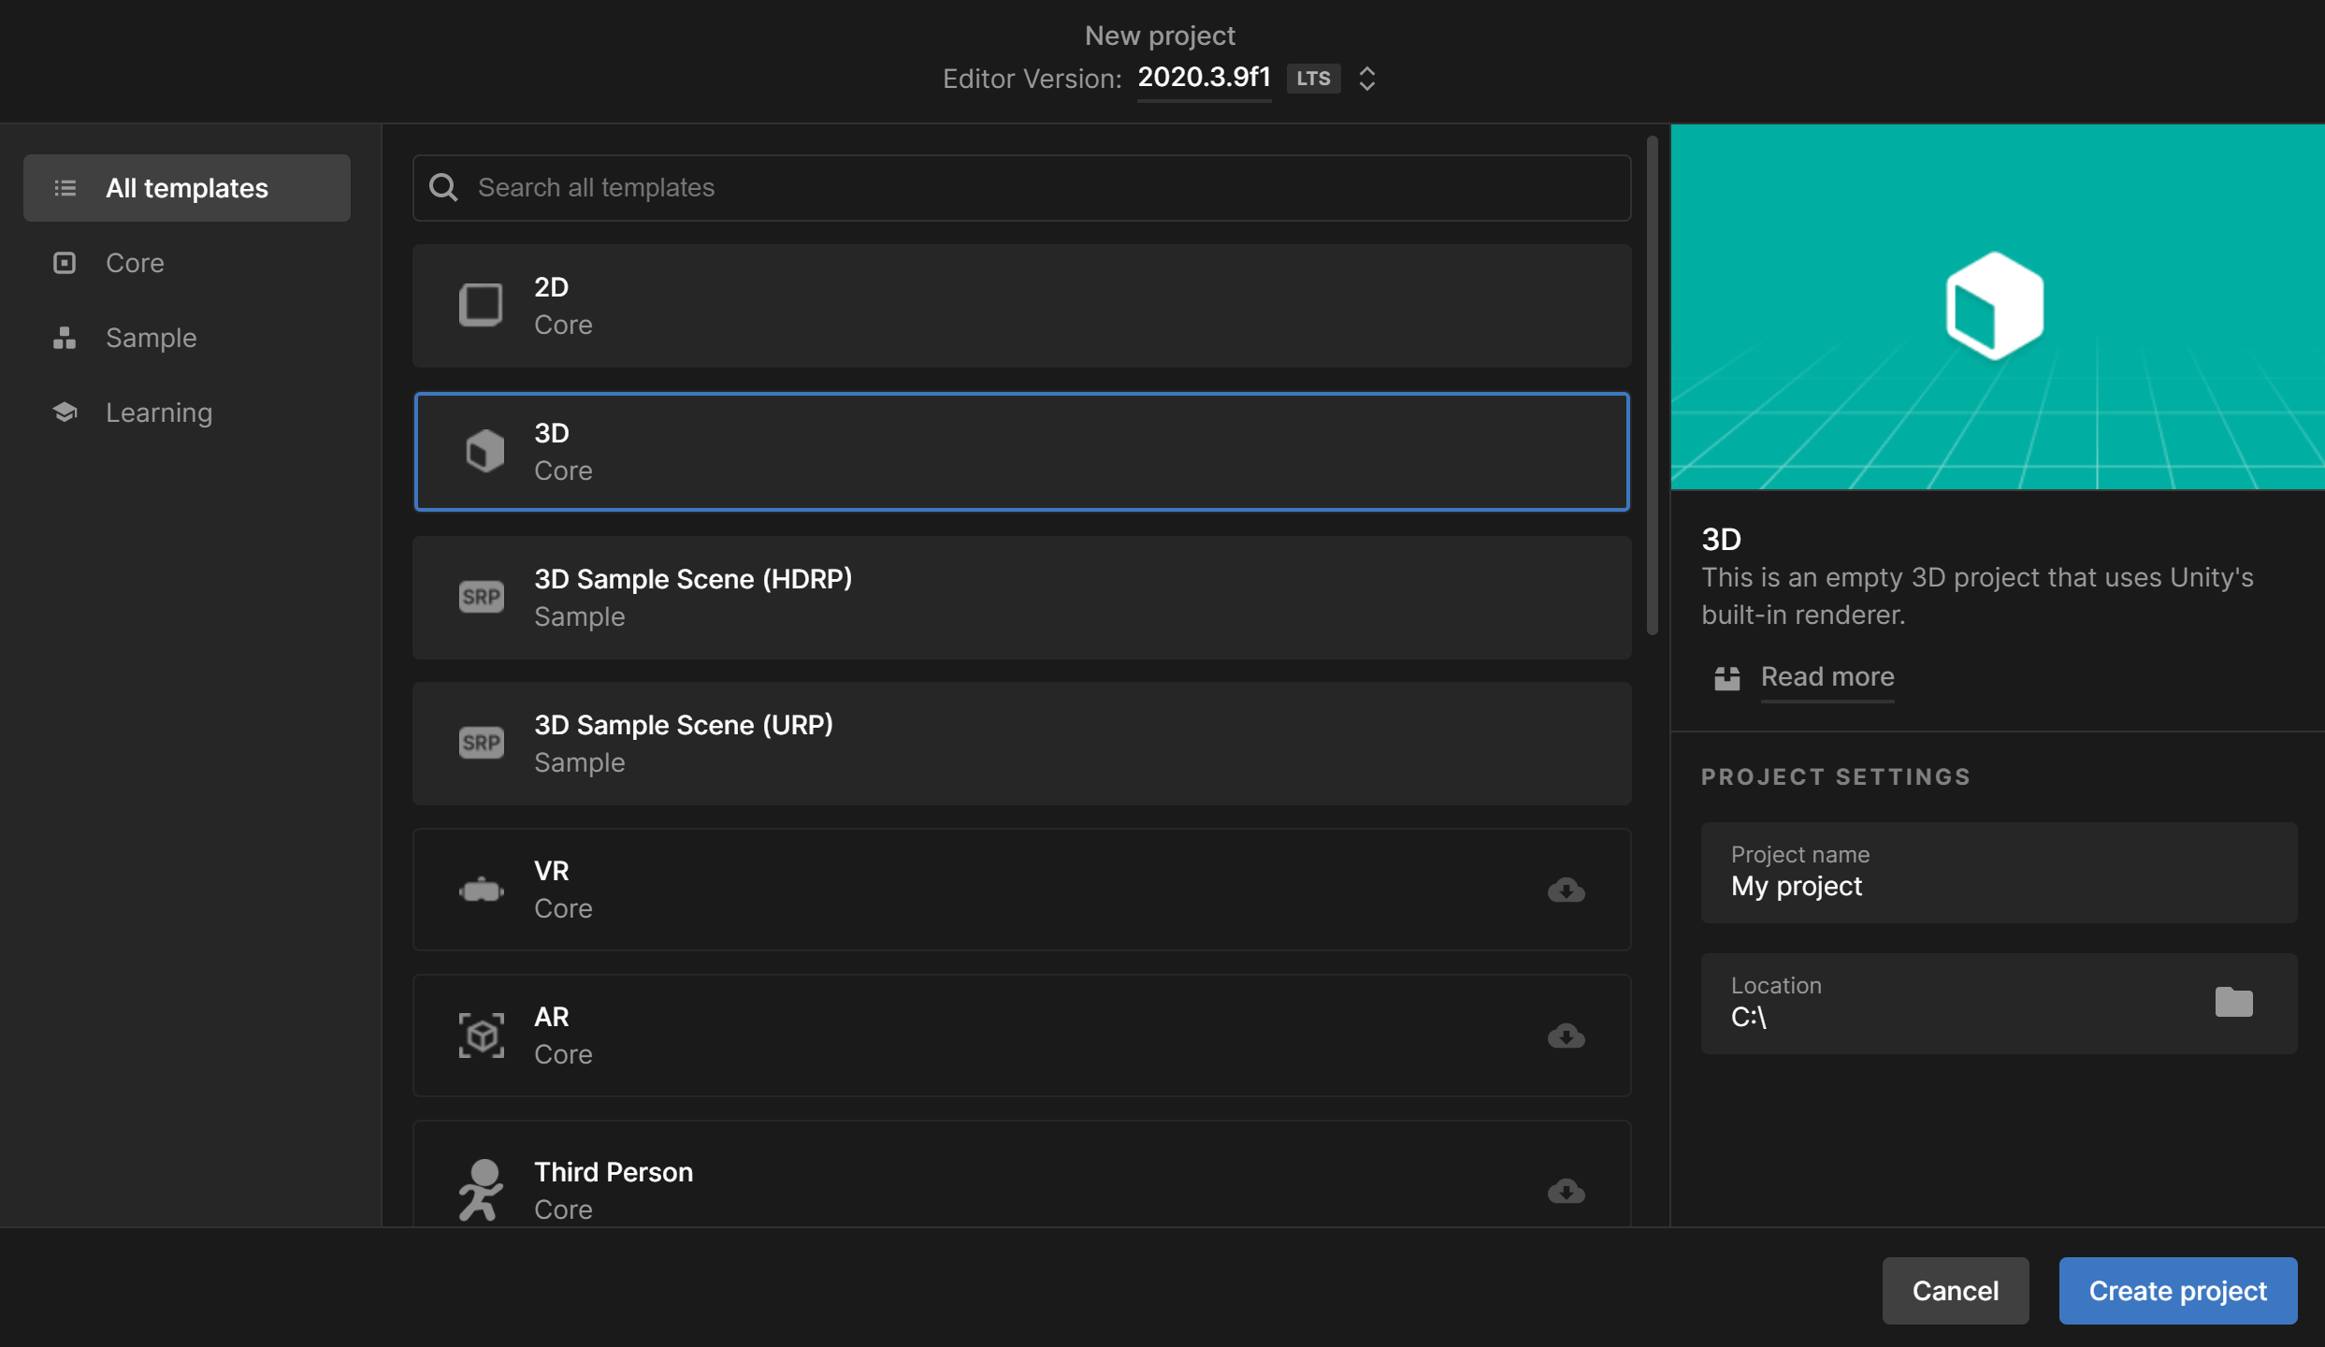Select the 3D Sample Scene HDRP icon
Viewport: 2325px width, 1347px height.
click(481, 595)
